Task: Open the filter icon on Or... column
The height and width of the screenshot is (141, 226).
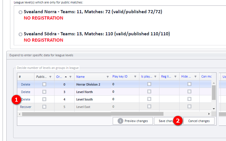Action: (70, 77)
